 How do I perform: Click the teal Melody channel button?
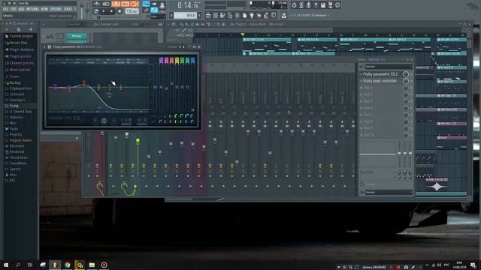[77, 36]
